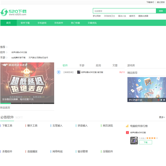Click the 编辑推荐 tag in the list row
This screenshot has width=166, height=166.
[x=68, y=72]
